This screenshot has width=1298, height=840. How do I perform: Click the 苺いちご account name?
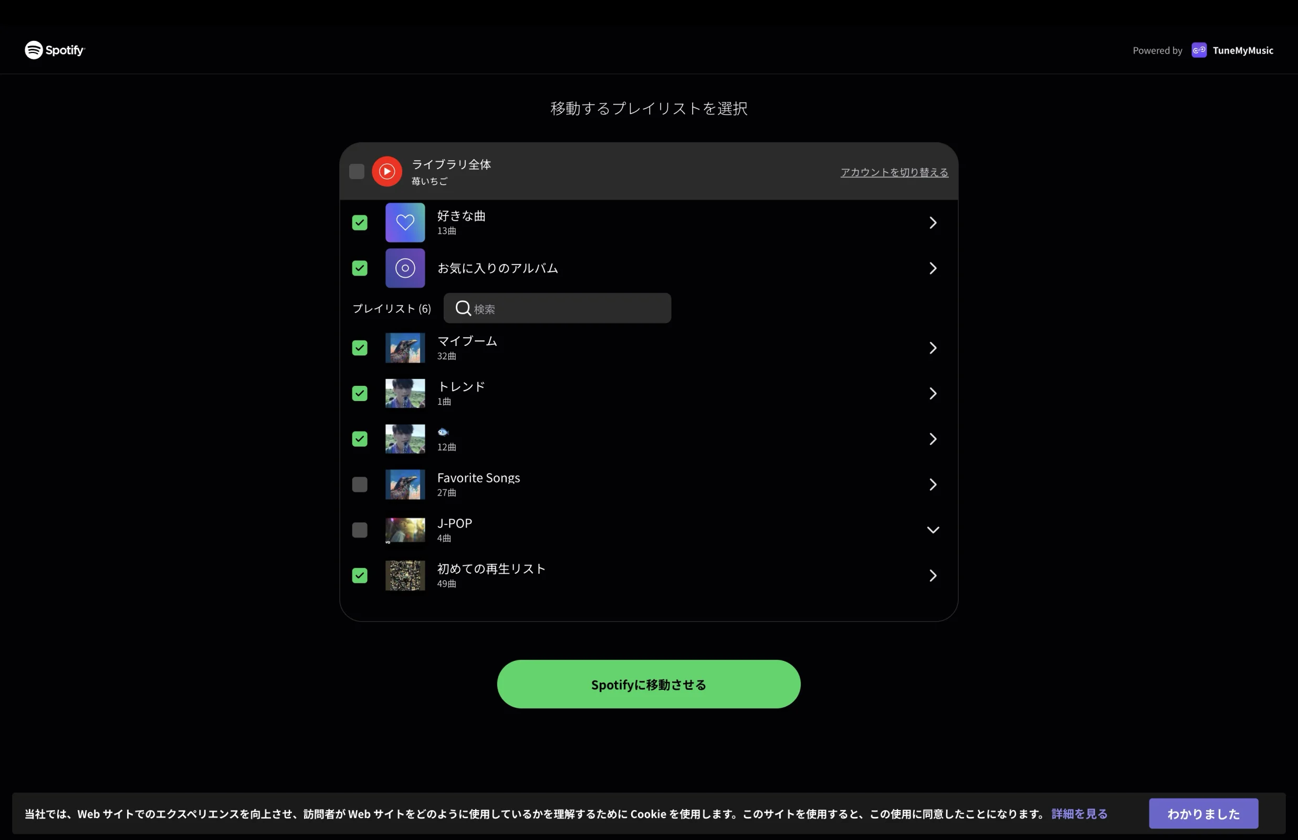click(x=429, y=181)
